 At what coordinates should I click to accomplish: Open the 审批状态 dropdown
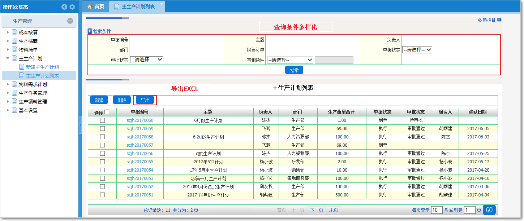tap(147, 59)
